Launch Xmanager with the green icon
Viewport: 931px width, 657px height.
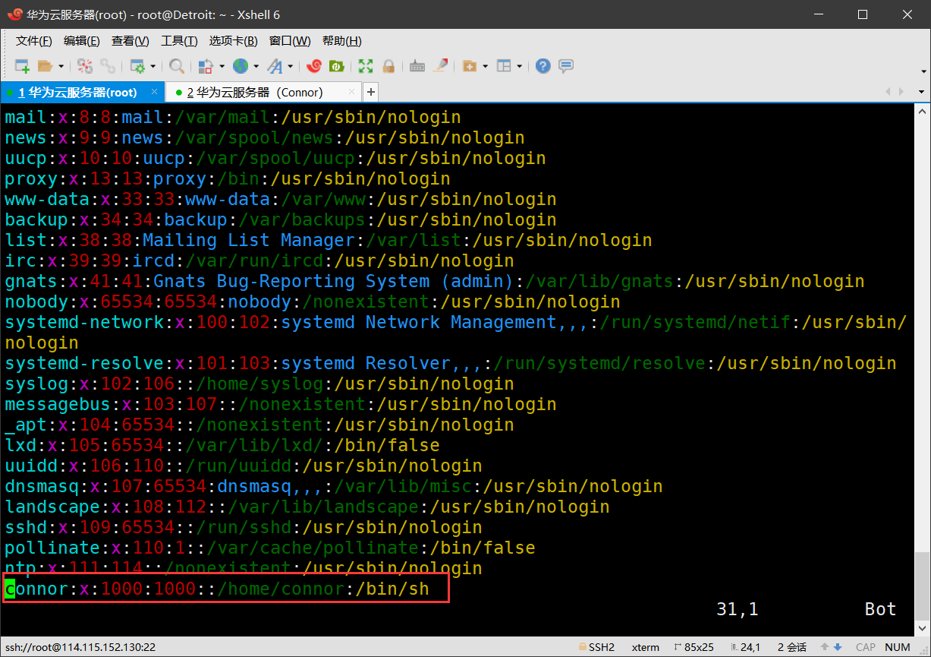[x=337, y=66]
